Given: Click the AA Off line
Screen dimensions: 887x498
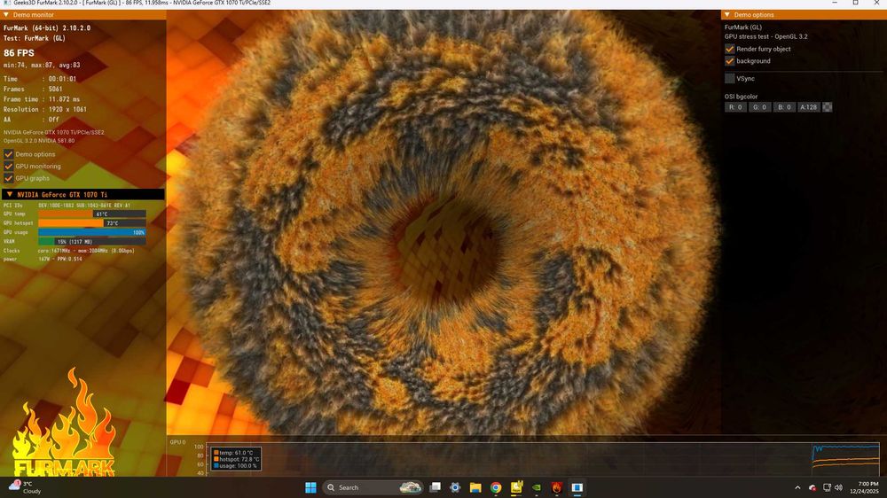Looking at the screenshot, I should (31, 120).
